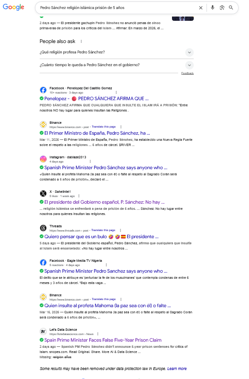Open more options for Penelopez Facebook result

pos(116,93)
